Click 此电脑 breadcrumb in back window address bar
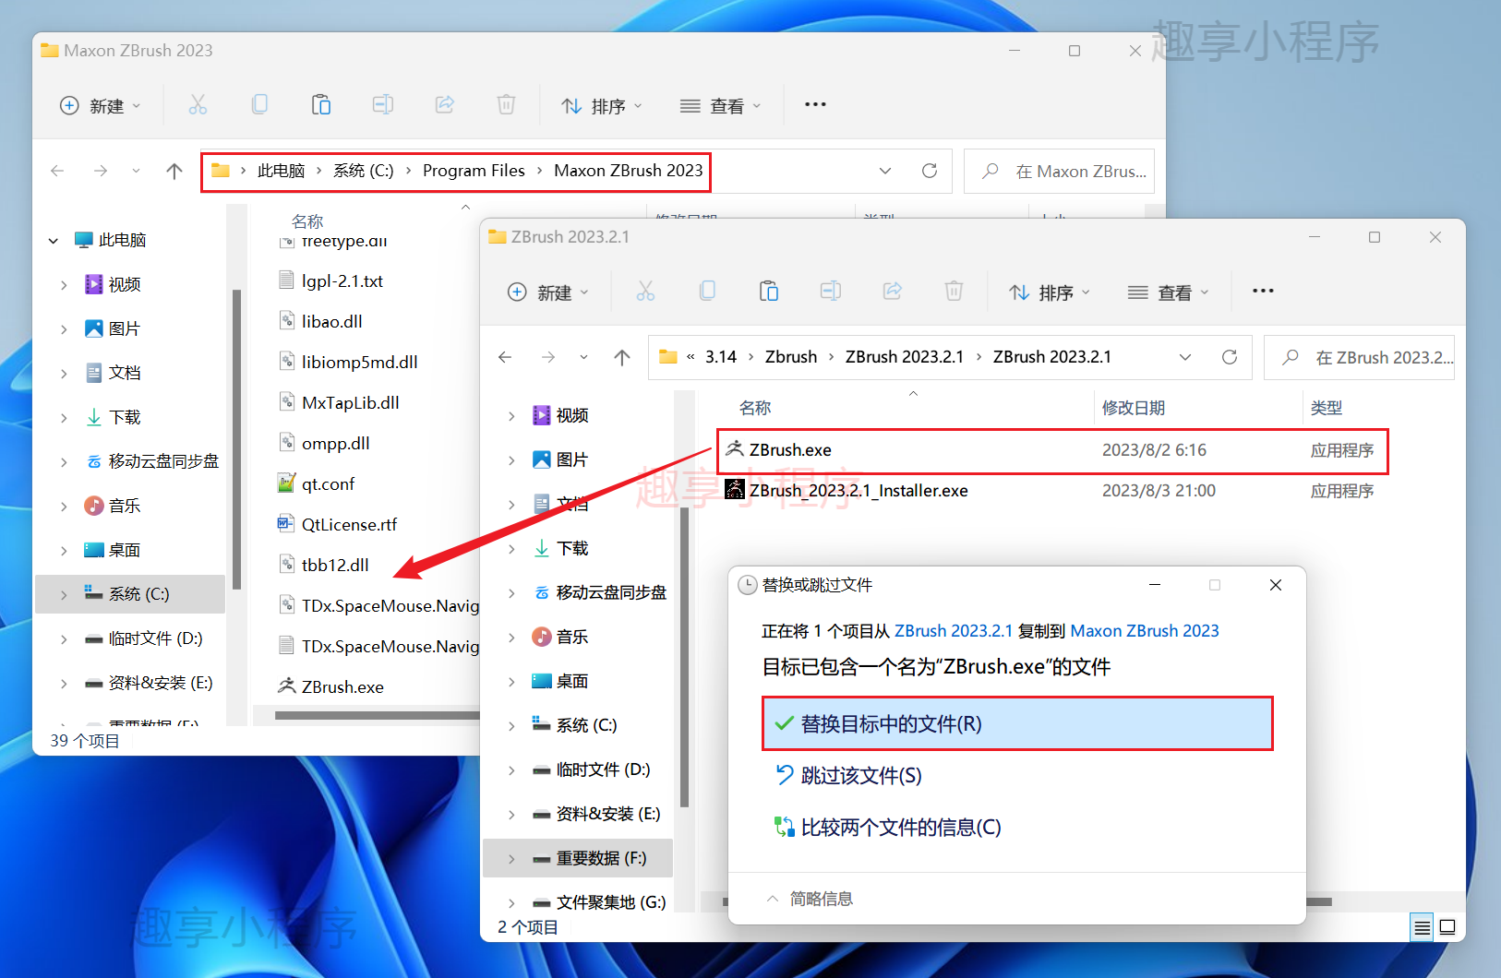 point(281,171)
